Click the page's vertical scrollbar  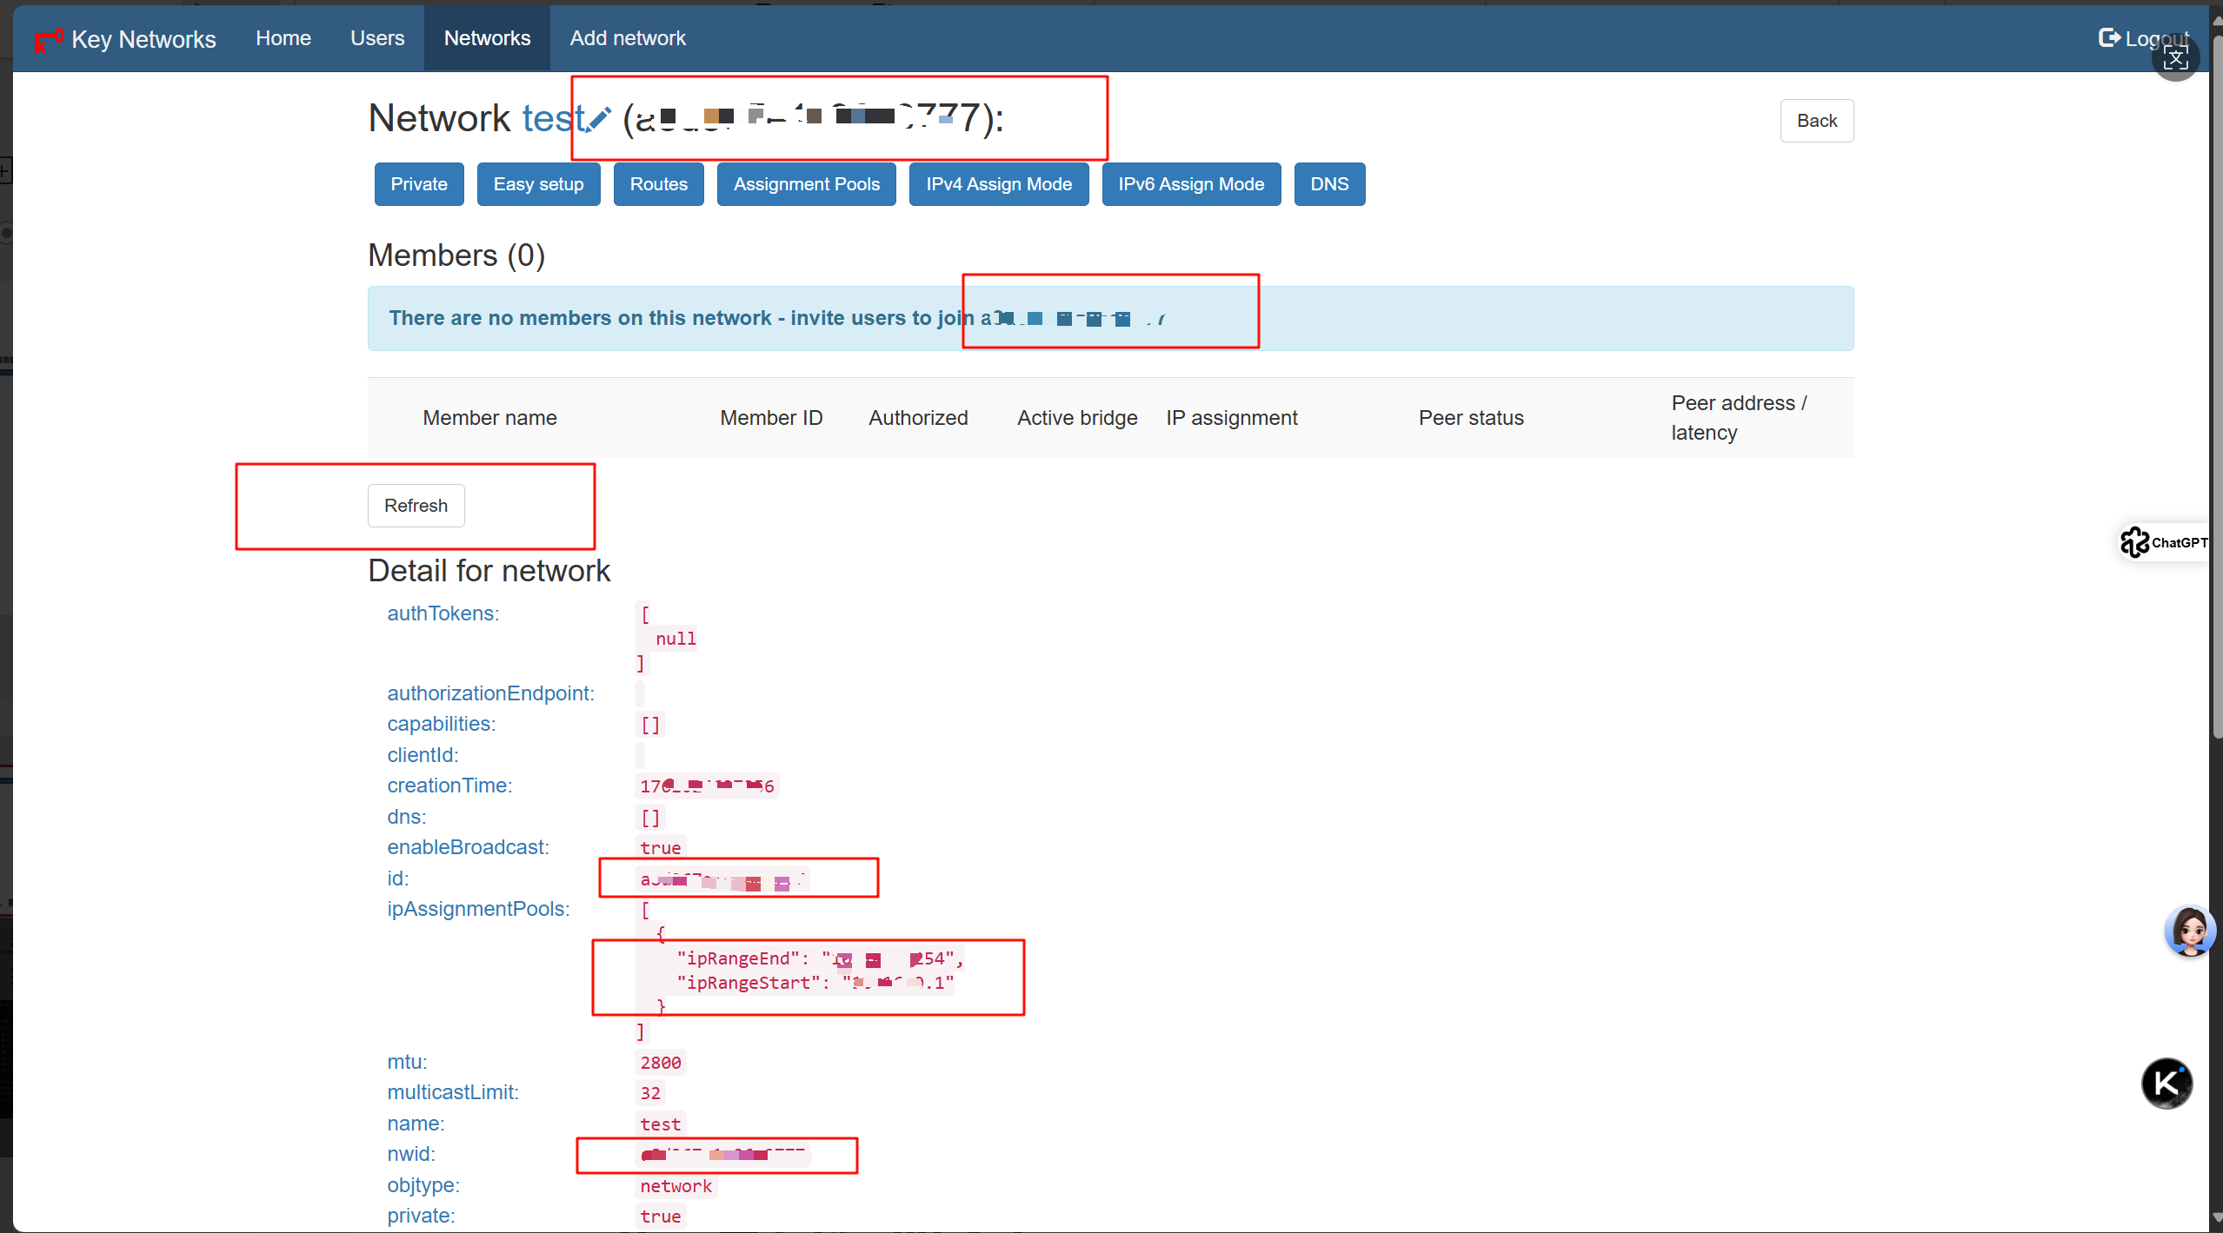2216,391
